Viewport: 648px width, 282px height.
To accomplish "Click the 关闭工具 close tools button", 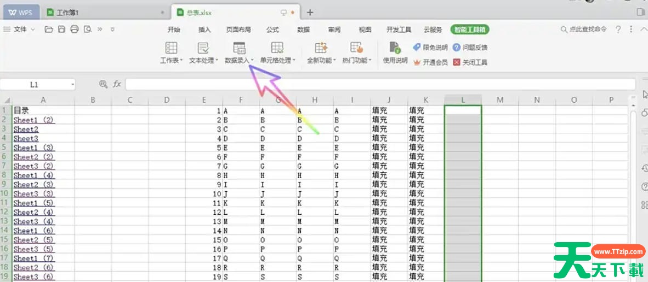I will pos(470,62).
